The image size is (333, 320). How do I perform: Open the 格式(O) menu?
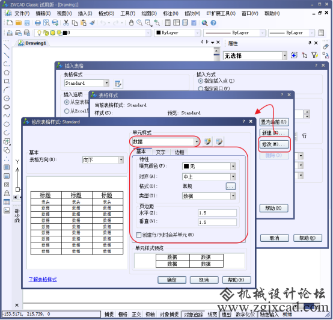tap(106, 13)
